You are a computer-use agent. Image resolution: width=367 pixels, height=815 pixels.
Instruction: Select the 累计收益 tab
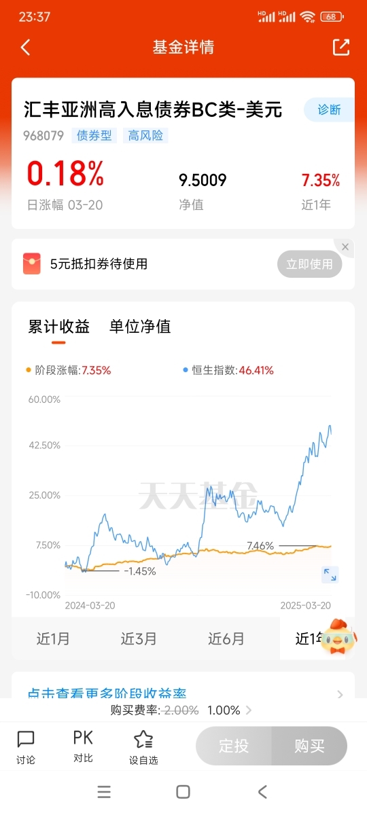pyautogui.click(x=58, y=327)
